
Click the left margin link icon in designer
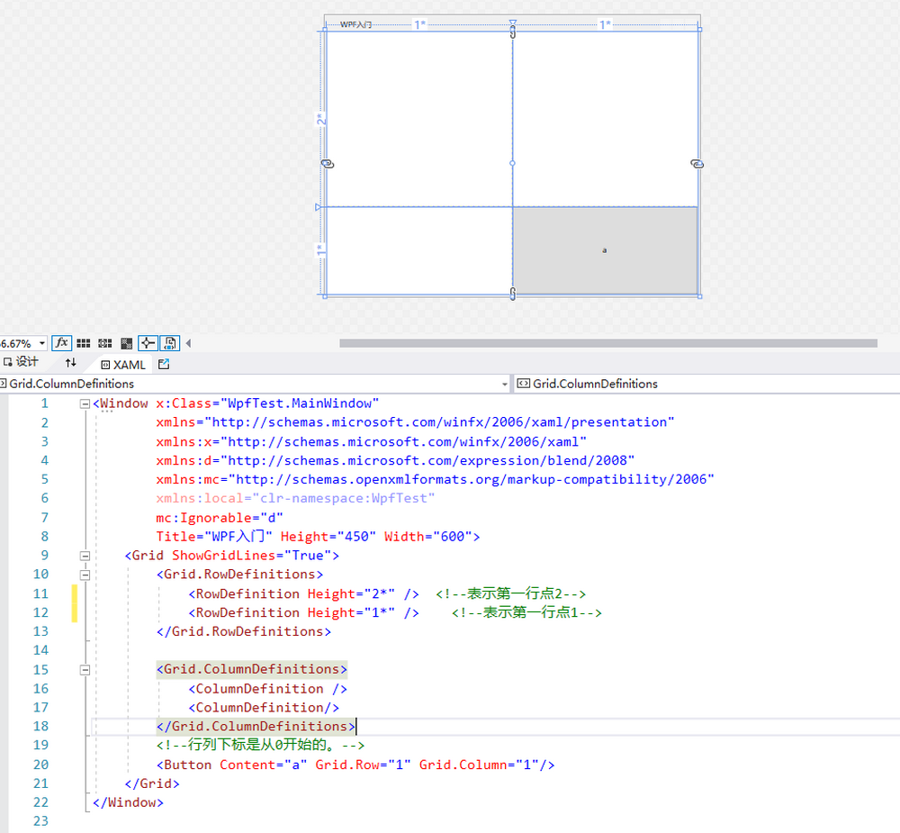[328, 164]
